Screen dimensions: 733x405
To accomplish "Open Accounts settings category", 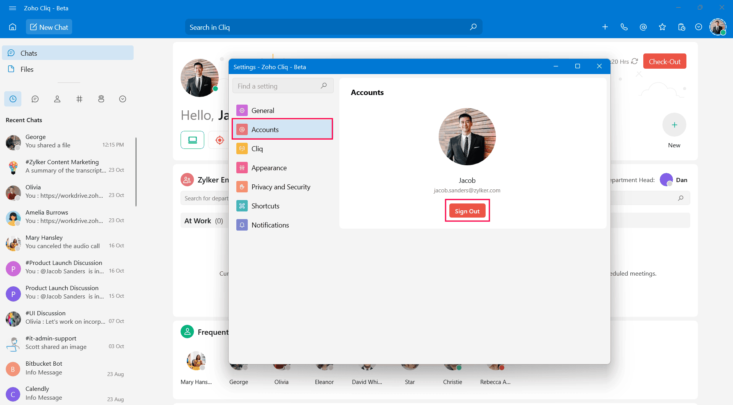I will 283,129.
